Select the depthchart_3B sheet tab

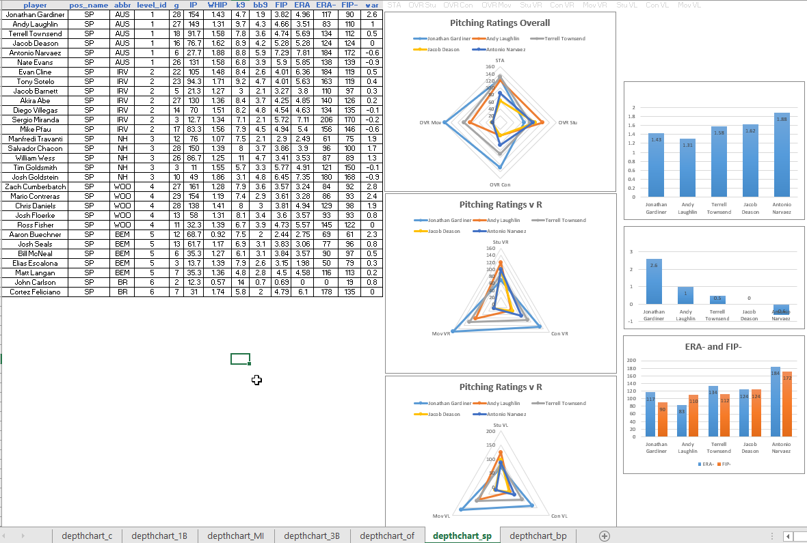(312, 536)
